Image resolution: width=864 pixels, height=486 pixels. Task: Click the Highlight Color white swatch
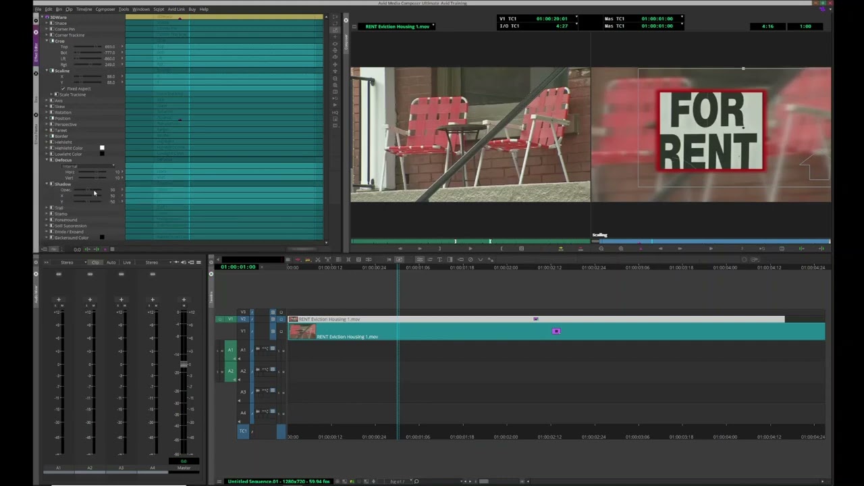(102, 148)
